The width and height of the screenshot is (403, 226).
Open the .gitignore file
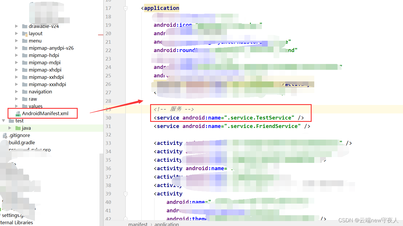point(19,135)
